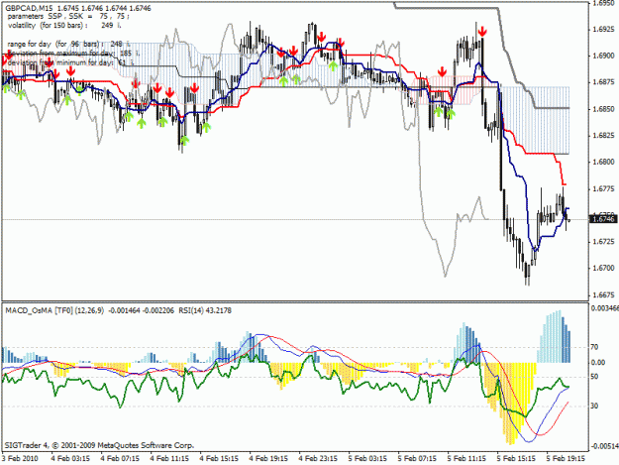
Task: Click the lowest green buy arrow on the chart
Action: [x=184, y=140]
